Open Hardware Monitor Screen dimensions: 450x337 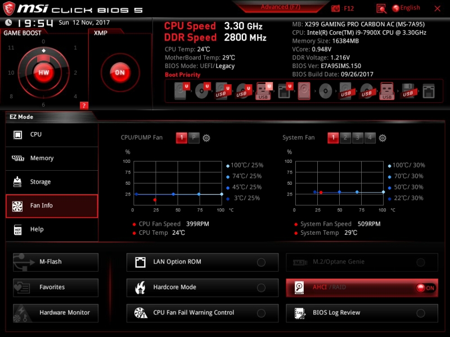56,313
